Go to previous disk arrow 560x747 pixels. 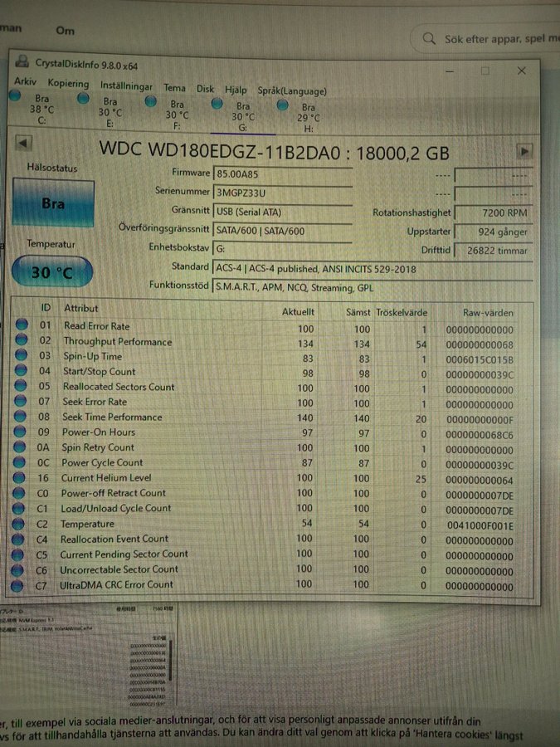[x=23, y=143]
